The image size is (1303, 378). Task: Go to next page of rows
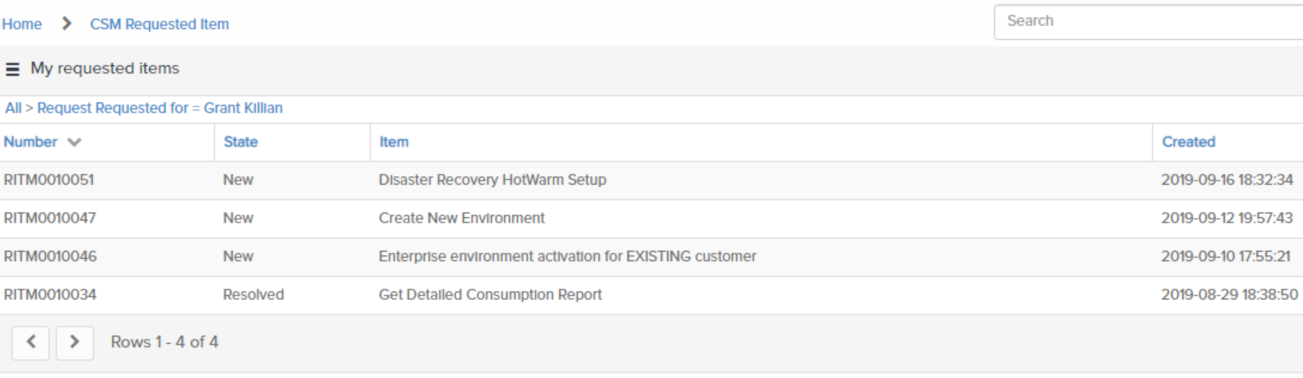click(x=75, y=343)
